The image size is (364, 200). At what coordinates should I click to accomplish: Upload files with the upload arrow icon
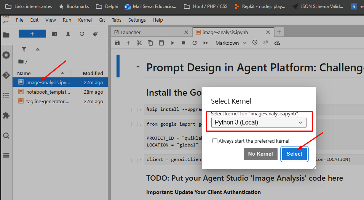click(68, 34)
